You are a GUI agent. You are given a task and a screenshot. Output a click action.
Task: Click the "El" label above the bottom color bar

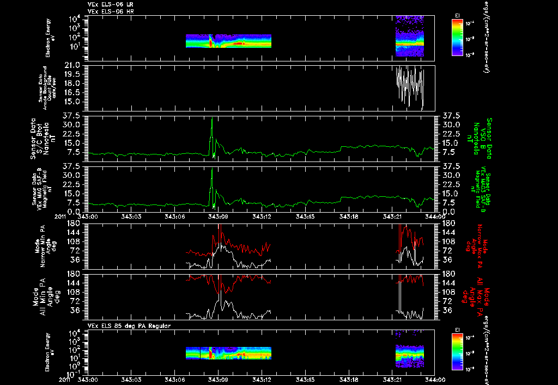pos(457,330)
